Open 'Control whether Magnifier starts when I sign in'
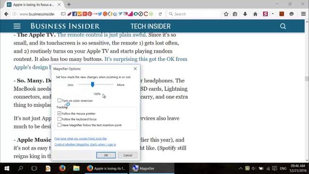Viewport: 309px width, 174px height. click(x=85, y=145)
